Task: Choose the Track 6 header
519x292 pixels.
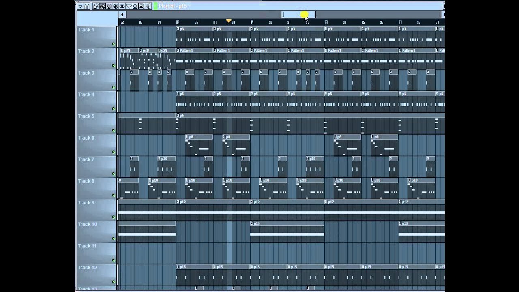Action: [x=97, y=145]
